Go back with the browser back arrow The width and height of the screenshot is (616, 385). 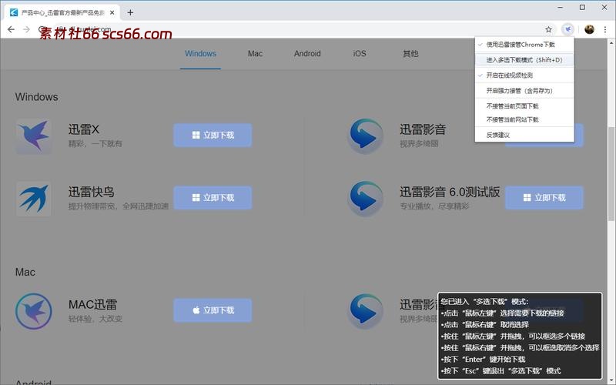point(11,29)
